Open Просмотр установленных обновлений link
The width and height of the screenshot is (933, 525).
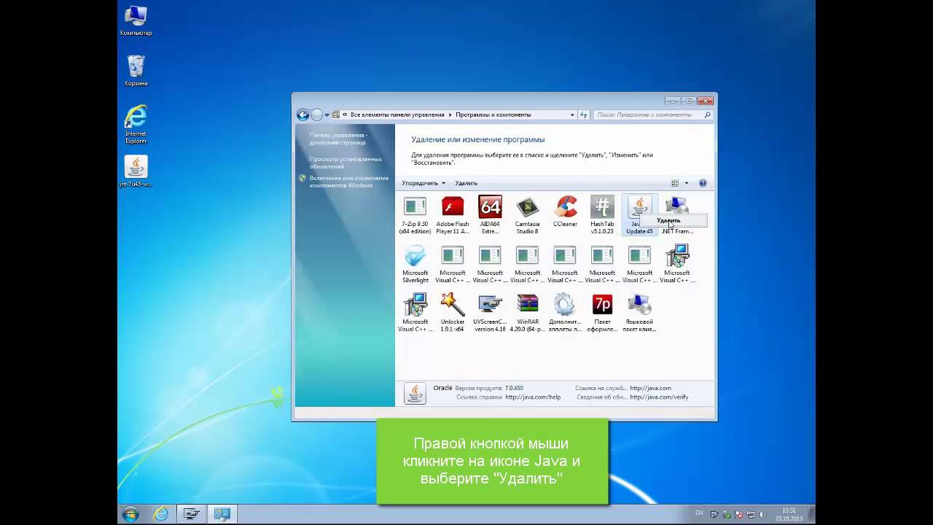click(x=346, y=163)
